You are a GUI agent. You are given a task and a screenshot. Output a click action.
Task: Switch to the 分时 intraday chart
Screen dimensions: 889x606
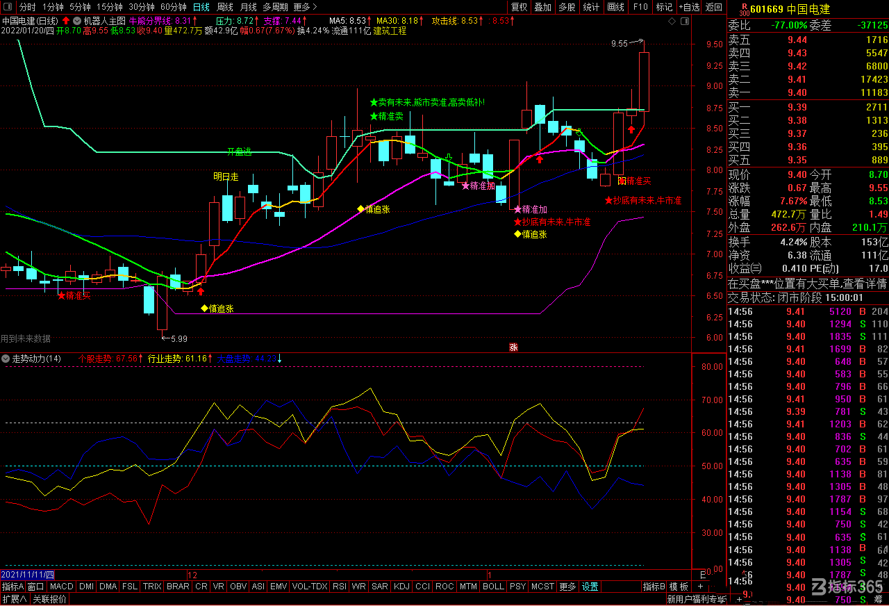pos(28,7)
